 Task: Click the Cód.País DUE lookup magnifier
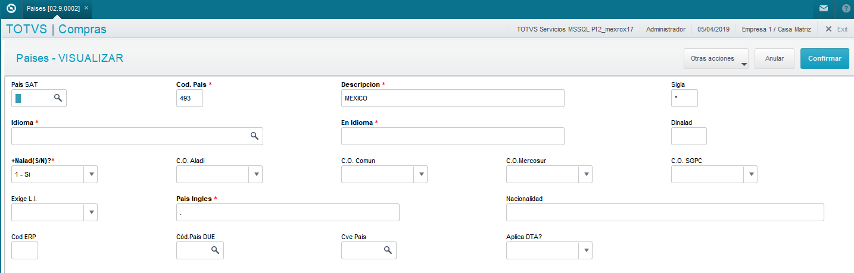point(215,250)
